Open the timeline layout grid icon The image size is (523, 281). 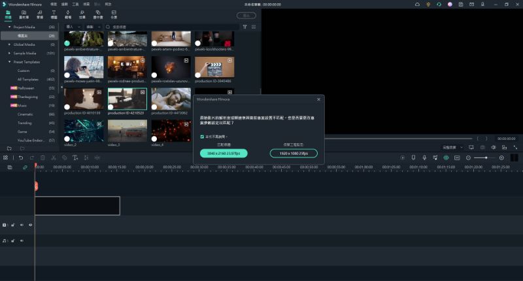pos(6,157)
